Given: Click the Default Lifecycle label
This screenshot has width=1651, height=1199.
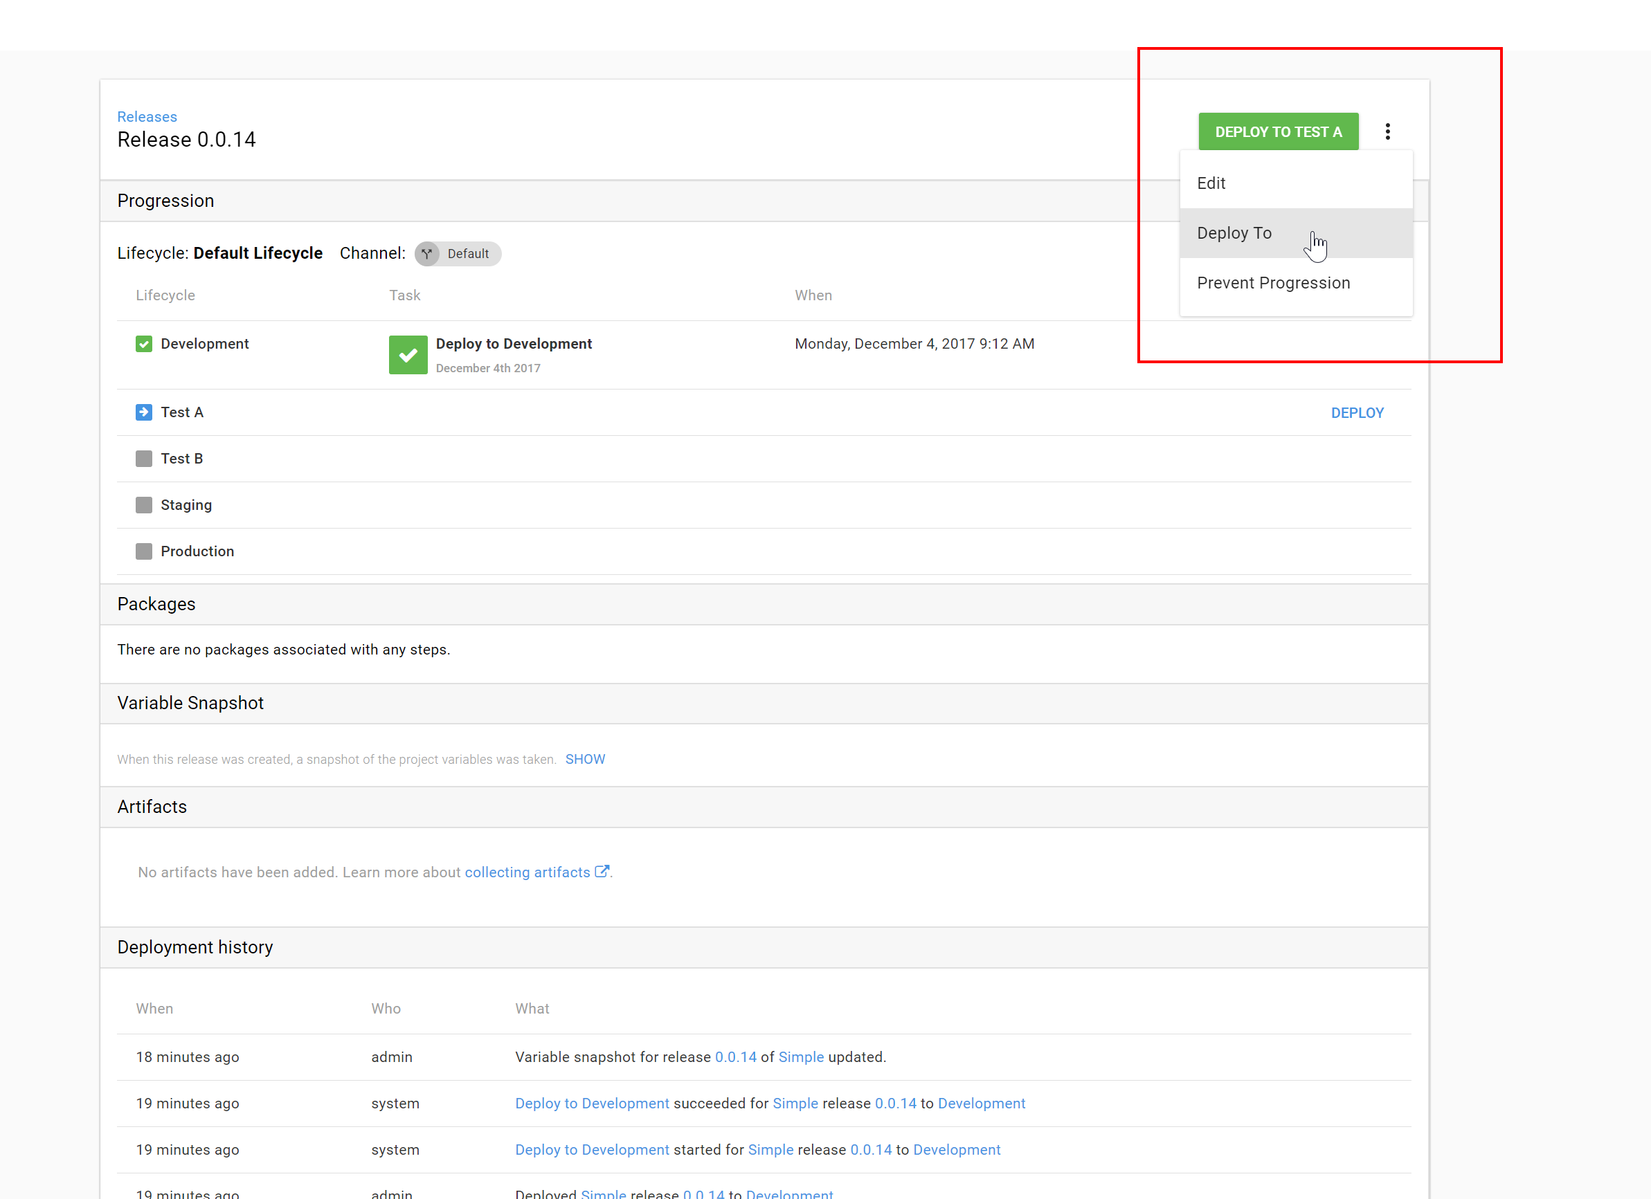Looking at the screenshot, I should coord(258,253).
